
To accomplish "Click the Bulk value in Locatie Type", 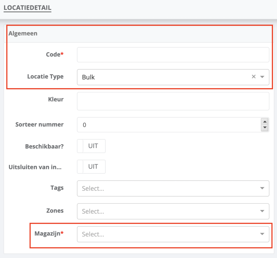I will tap(88, 77).
